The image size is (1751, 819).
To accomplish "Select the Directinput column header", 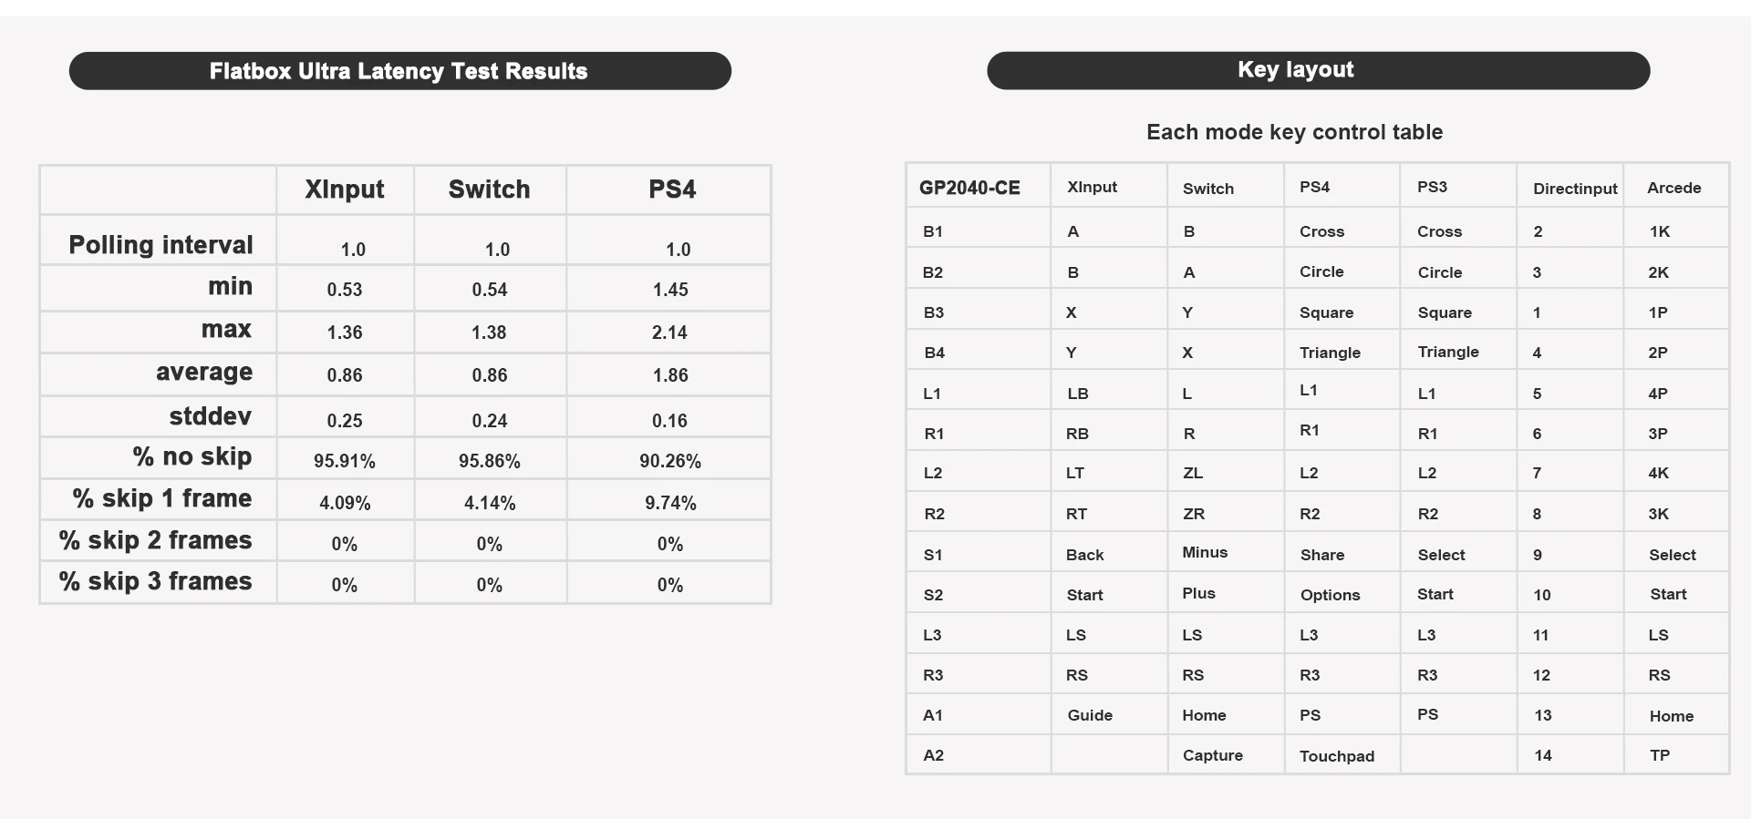I will point(1575,189).
